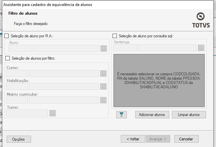This screenshot has width=216, height=147.
Task: Open Habilitação lookup ellipsis button
Action: pyautogui.click(x=103, y=87)
